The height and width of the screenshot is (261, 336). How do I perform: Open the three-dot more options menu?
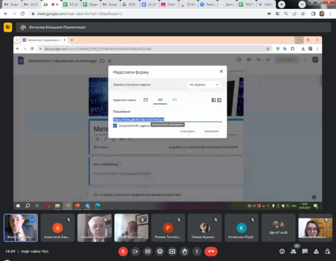pyautogui.click(x=196, y=251)
